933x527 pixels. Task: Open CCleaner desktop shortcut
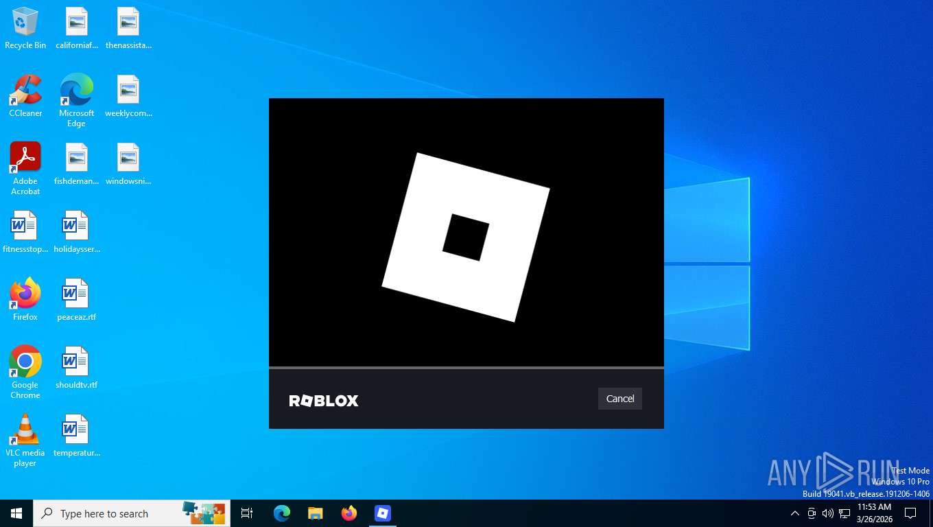click(x=25, y=96)
